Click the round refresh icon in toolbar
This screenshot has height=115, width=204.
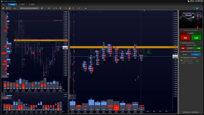click(60, 8)
